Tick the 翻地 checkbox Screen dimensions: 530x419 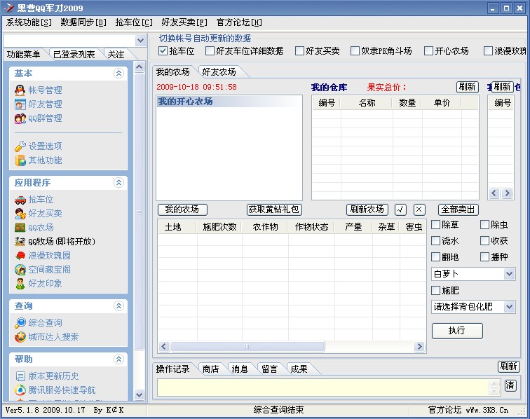pyautogui.click(x=435, y=257)
